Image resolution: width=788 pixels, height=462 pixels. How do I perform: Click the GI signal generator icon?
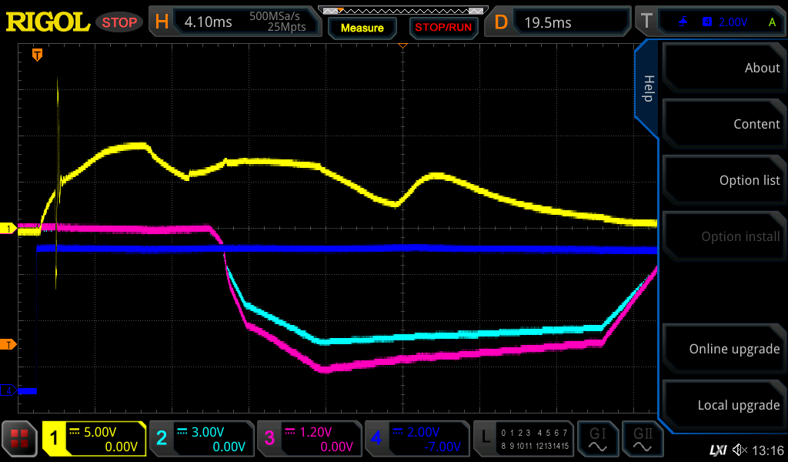(598, 440)
